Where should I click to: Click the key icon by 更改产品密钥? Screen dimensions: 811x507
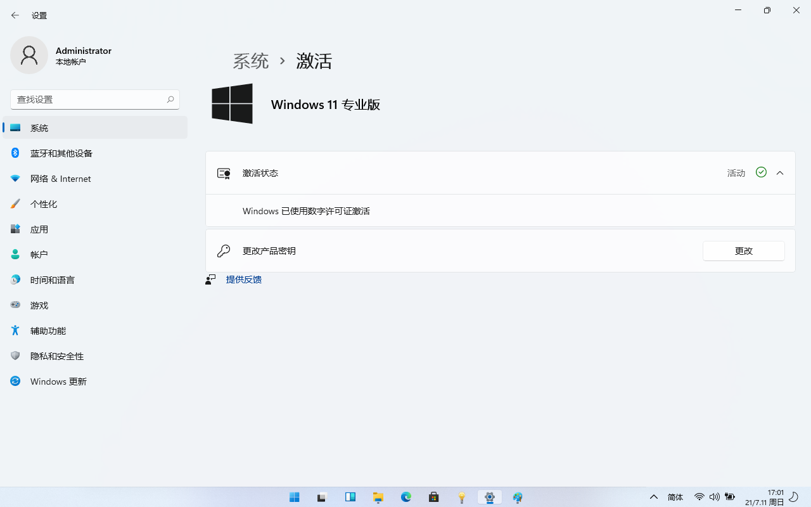pyautogui.click(x=224, y=251)
